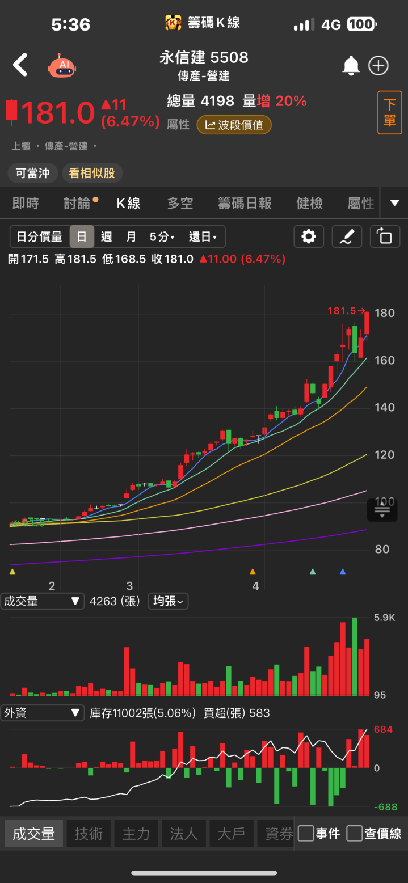Screen dimensions: 408x883
Task: Tap the 日分價量 button
Action: click(40, 236)
